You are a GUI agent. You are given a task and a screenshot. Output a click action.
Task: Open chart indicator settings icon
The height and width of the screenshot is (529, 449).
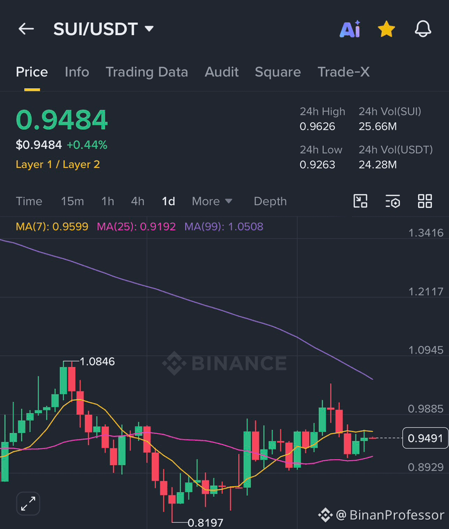pos(393,201)
